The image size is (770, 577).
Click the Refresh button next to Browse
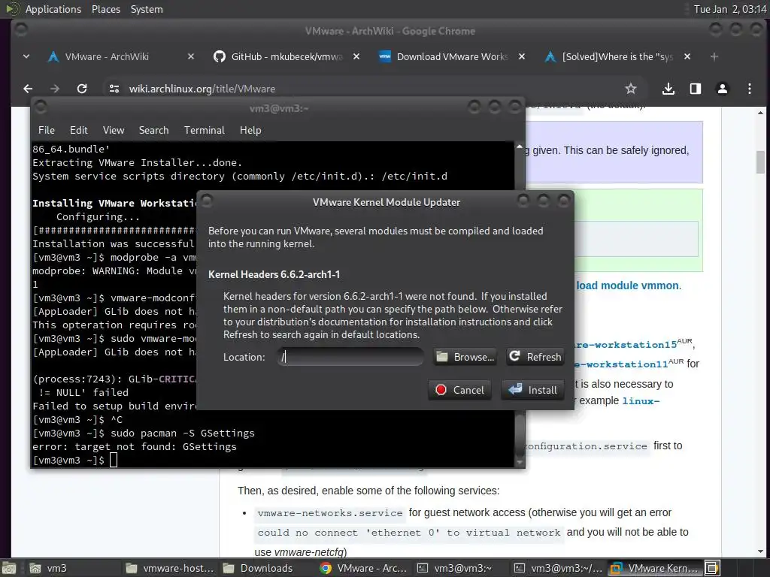(x=535, y=357)
